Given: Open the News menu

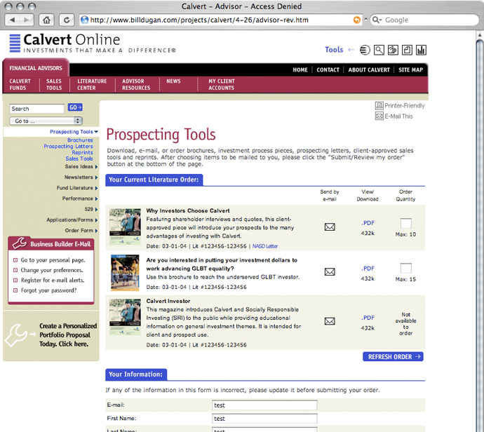Looking at the screenshot, I should pos(173,81).
